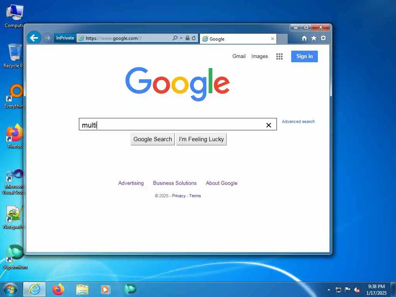Open the clock showing 9:38 PM
The image size is (396, 297).
tap(376, 290)
